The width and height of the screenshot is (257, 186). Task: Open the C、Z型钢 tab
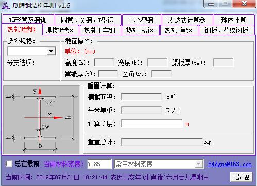pos(141,20)
